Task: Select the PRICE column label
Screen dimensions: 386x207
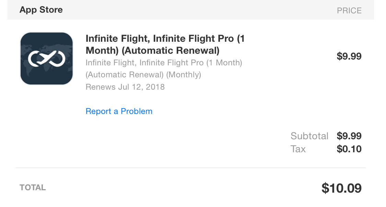Action: [x=349, y=11]
